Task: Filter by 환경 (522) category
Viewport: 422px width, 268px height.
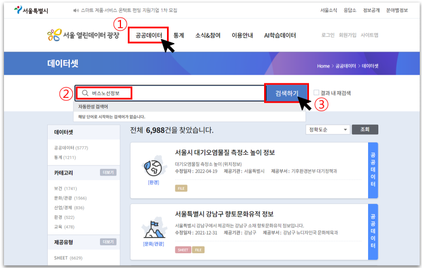Action: [x=64, y=217]
